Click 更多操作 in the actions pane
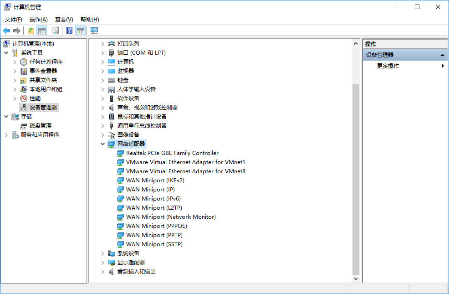 (x=388, y=66)
